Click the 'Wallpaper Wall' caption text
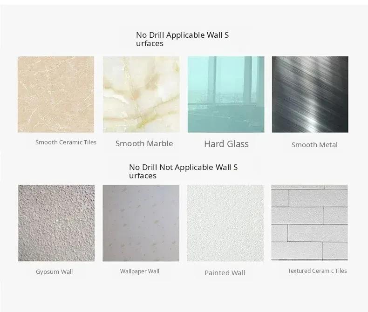368x312 pixels. point(140,271)
